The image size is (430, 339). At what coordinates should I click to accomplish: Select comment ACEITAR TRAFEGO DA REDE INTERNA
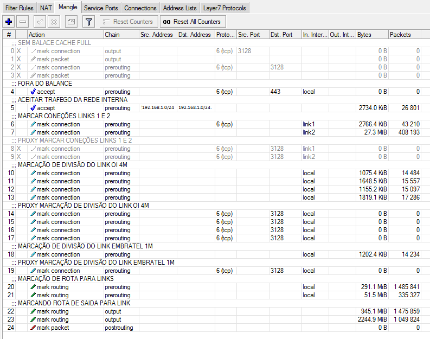tap(73, 100)
